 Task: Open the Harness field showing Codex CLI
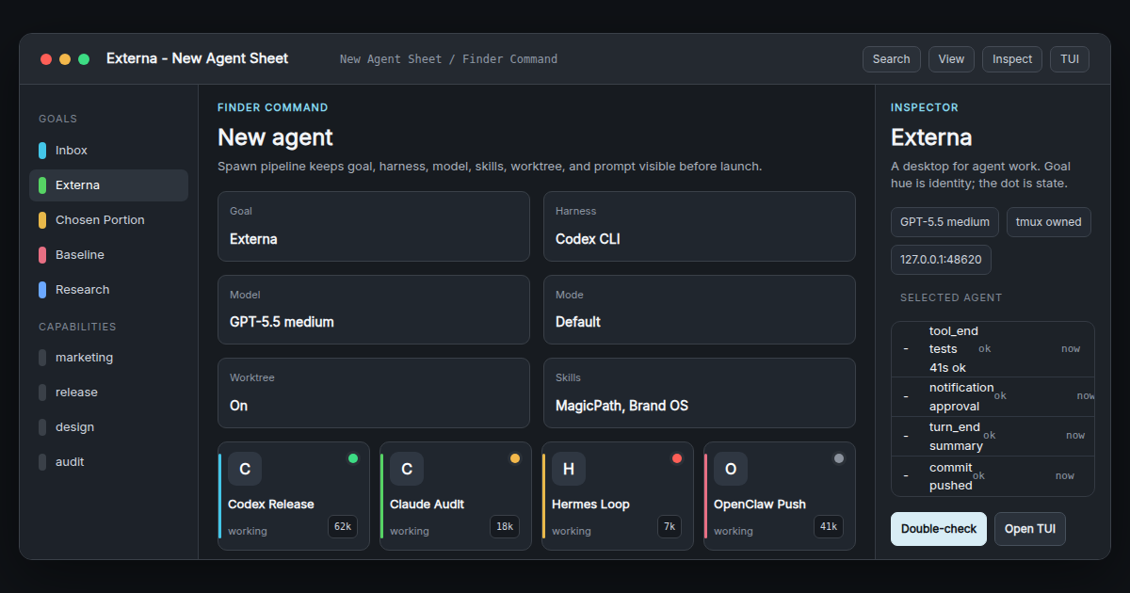700,226
